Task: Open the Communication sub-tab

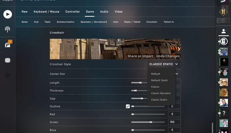Action: pyautogui.click(x=65, y=22)
